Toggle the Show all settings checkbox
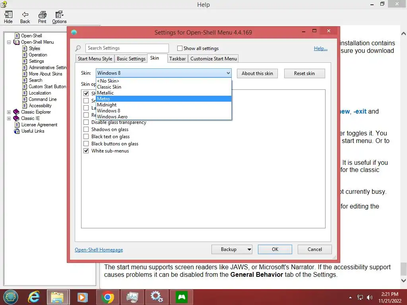The height and width of the screenshot is (305, 407). [180, 48]
